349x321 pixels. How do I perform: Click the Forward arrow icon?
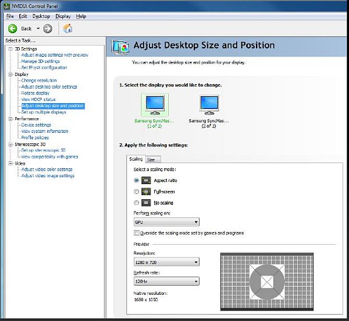pos(48,29)
